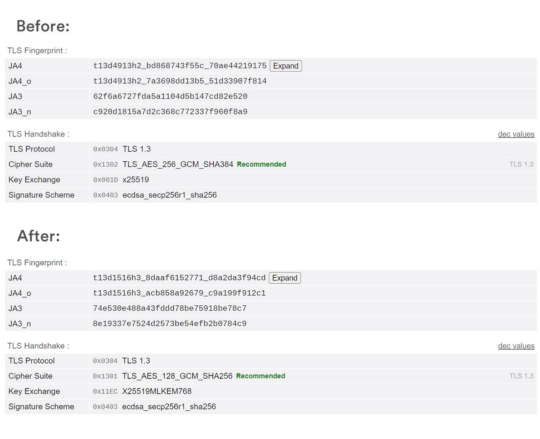Click hex code 0x1302

[106, 165]
